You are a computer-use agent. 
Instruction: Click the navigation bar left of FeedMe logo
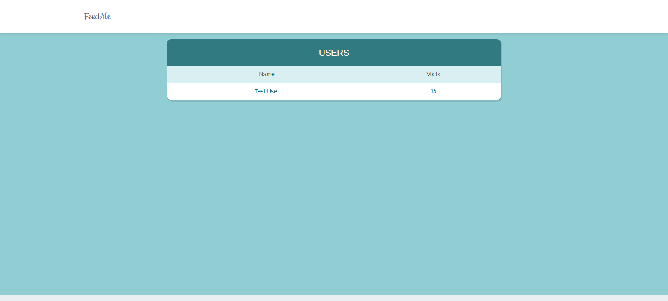point(42,17)
